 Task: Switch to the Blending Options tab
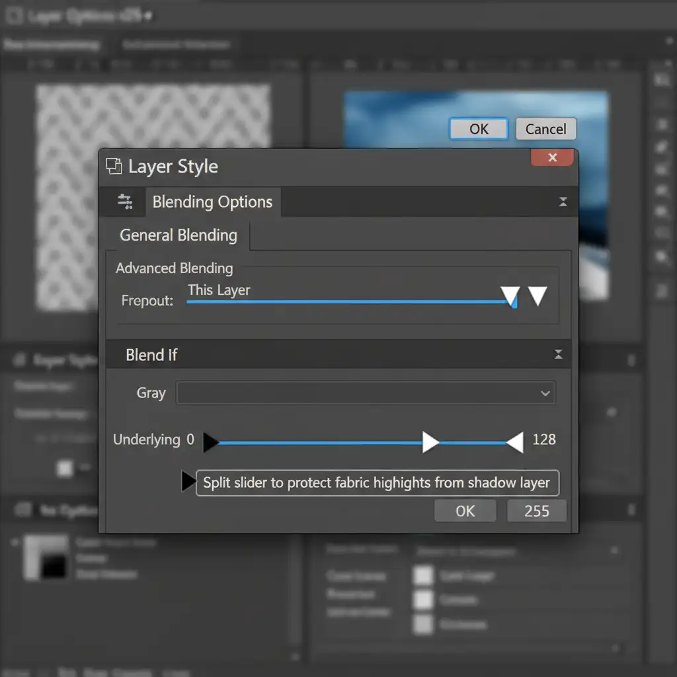[x=212, y=202]
